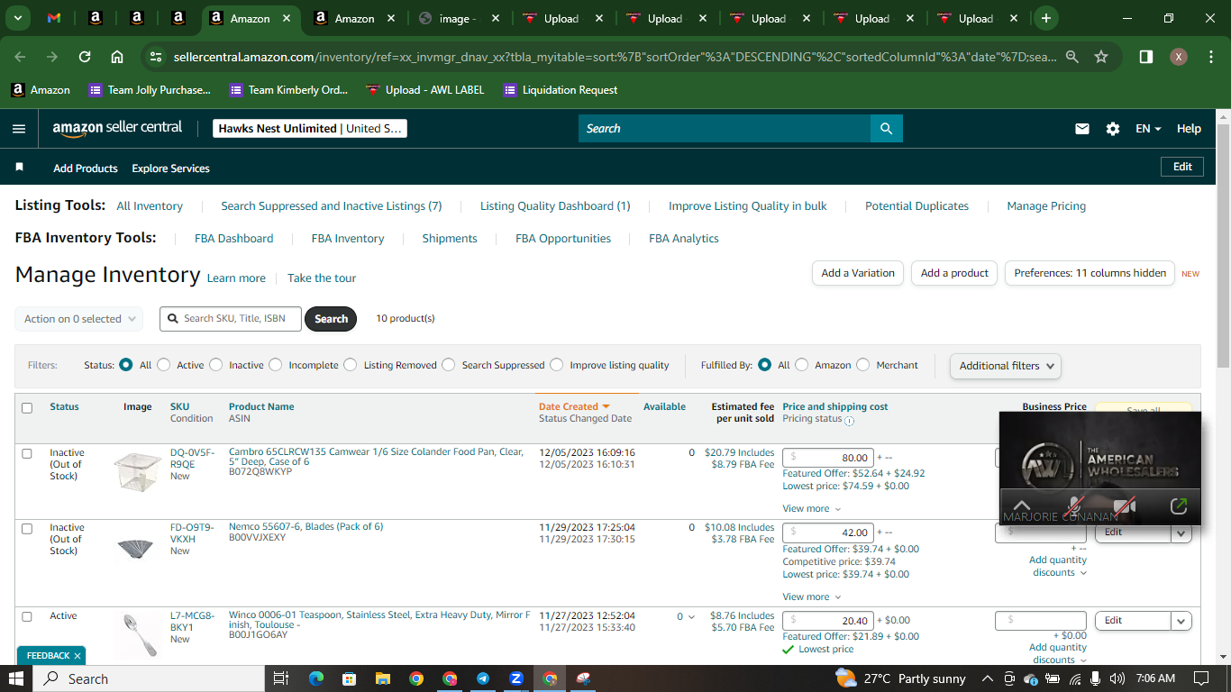Open the Hawks Nest Unlimited account switcher
This screenshot has height=692, width=1231.
coord(310,129)
